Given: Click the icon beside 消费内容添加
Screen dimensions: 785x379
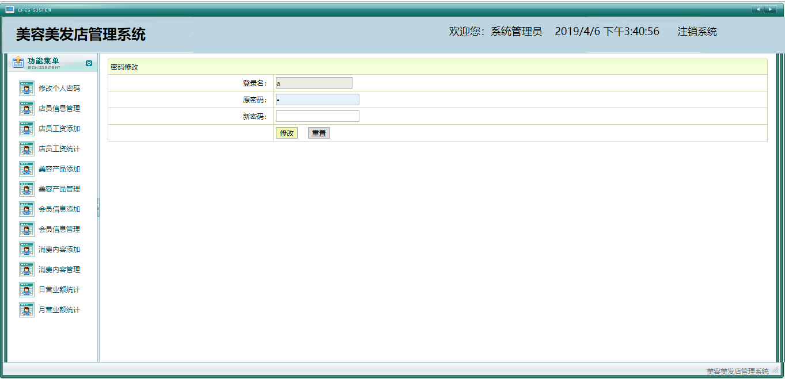Looking at the screenshot, I should (26, 249).
